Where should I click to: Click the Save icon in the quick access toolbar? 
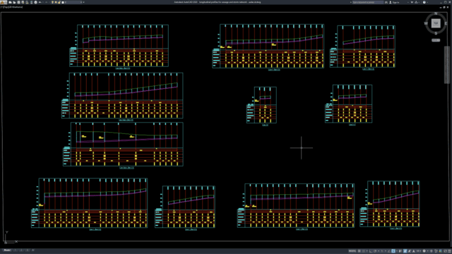coord(18,2)
